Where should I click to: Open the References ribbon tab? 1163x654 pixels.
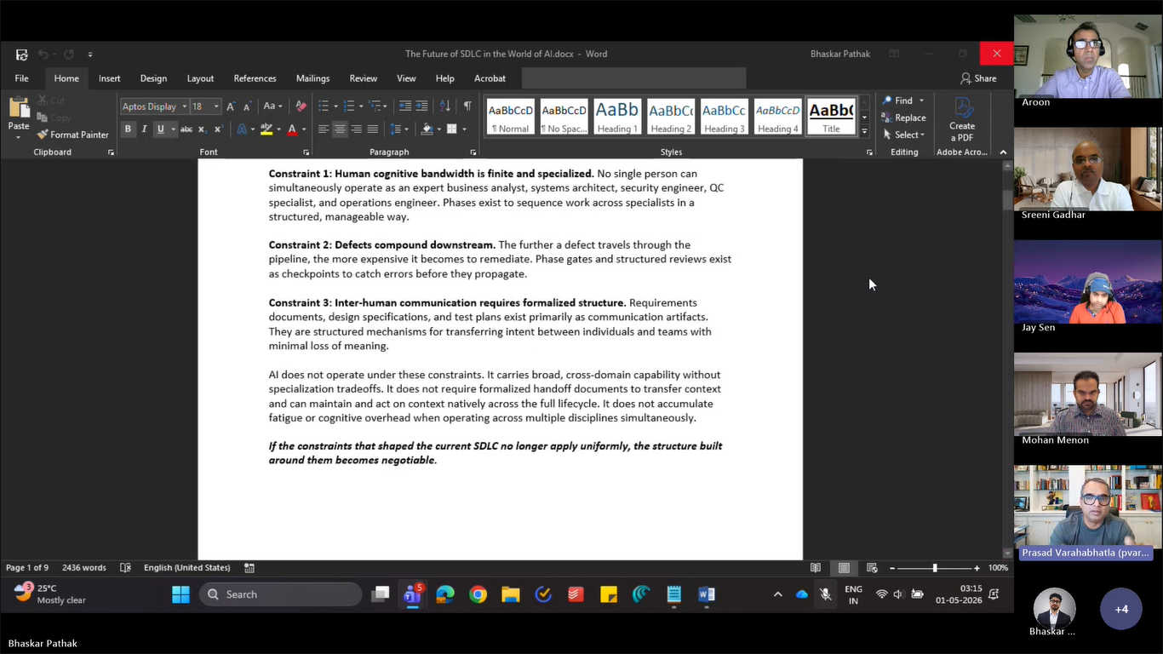pos(255,78)
